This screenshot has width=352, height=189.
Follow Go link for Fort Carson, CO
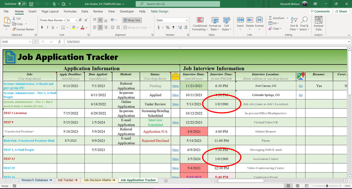point(301,86)
